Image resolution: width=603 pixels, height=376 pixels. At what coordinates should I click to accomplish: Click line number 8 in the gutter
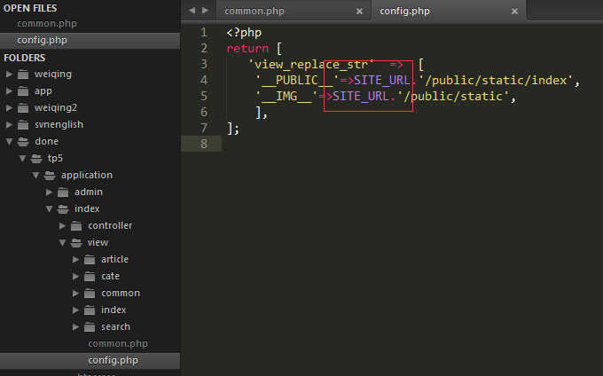(204, 145)
